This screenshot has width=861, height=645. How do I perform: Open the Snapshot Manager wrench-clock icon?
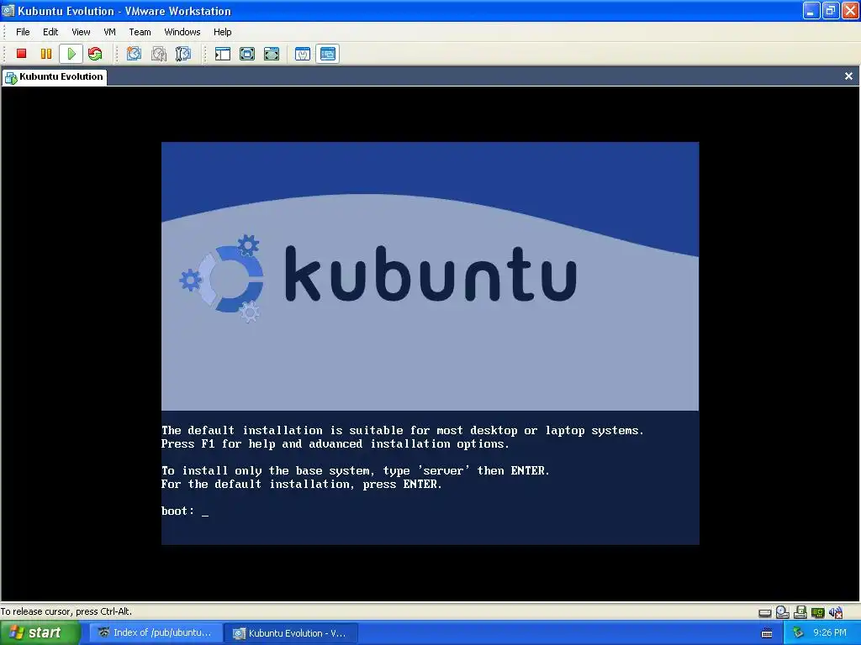[x=182, y=54]
